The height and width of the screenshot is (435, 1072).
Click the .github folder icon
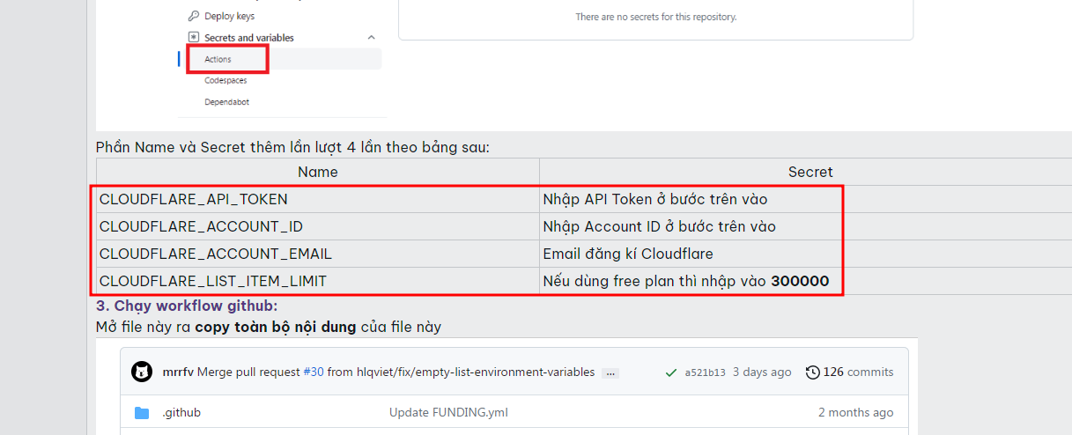pyautogui.click(x=142, y=413)
